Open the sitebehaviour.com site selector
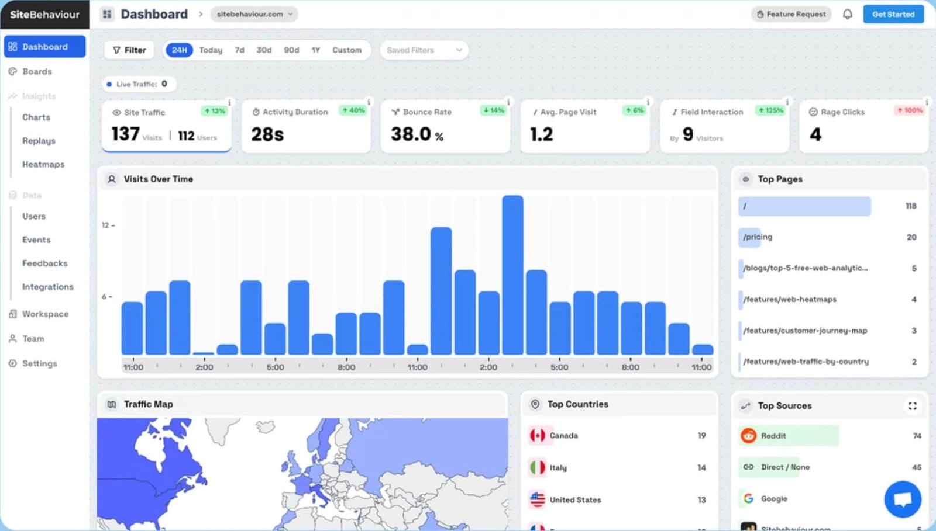Viewport: 936px width, 531px height. 254,14
